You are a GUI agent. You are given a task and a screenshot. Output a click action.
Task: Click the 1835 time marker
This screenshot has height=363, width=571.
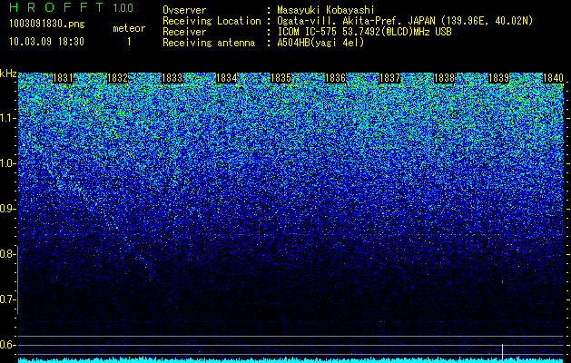281,78
